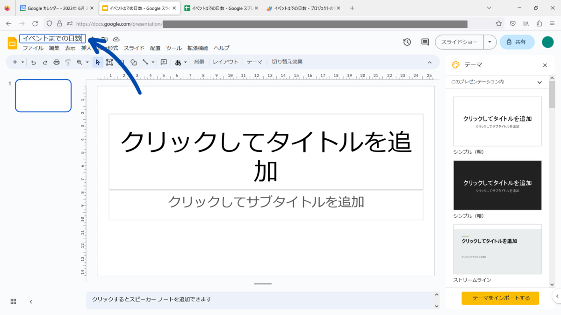Screen dimensions: 561x315
Task: Open the スライド menu
Action: (x=134, y=48)
